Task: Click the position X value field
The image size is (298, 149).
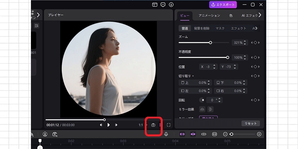Action: pos(208,67)
